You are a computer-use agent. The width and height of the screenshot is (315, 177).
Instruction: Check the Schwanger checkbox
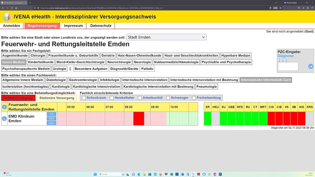tap(168, 98)
